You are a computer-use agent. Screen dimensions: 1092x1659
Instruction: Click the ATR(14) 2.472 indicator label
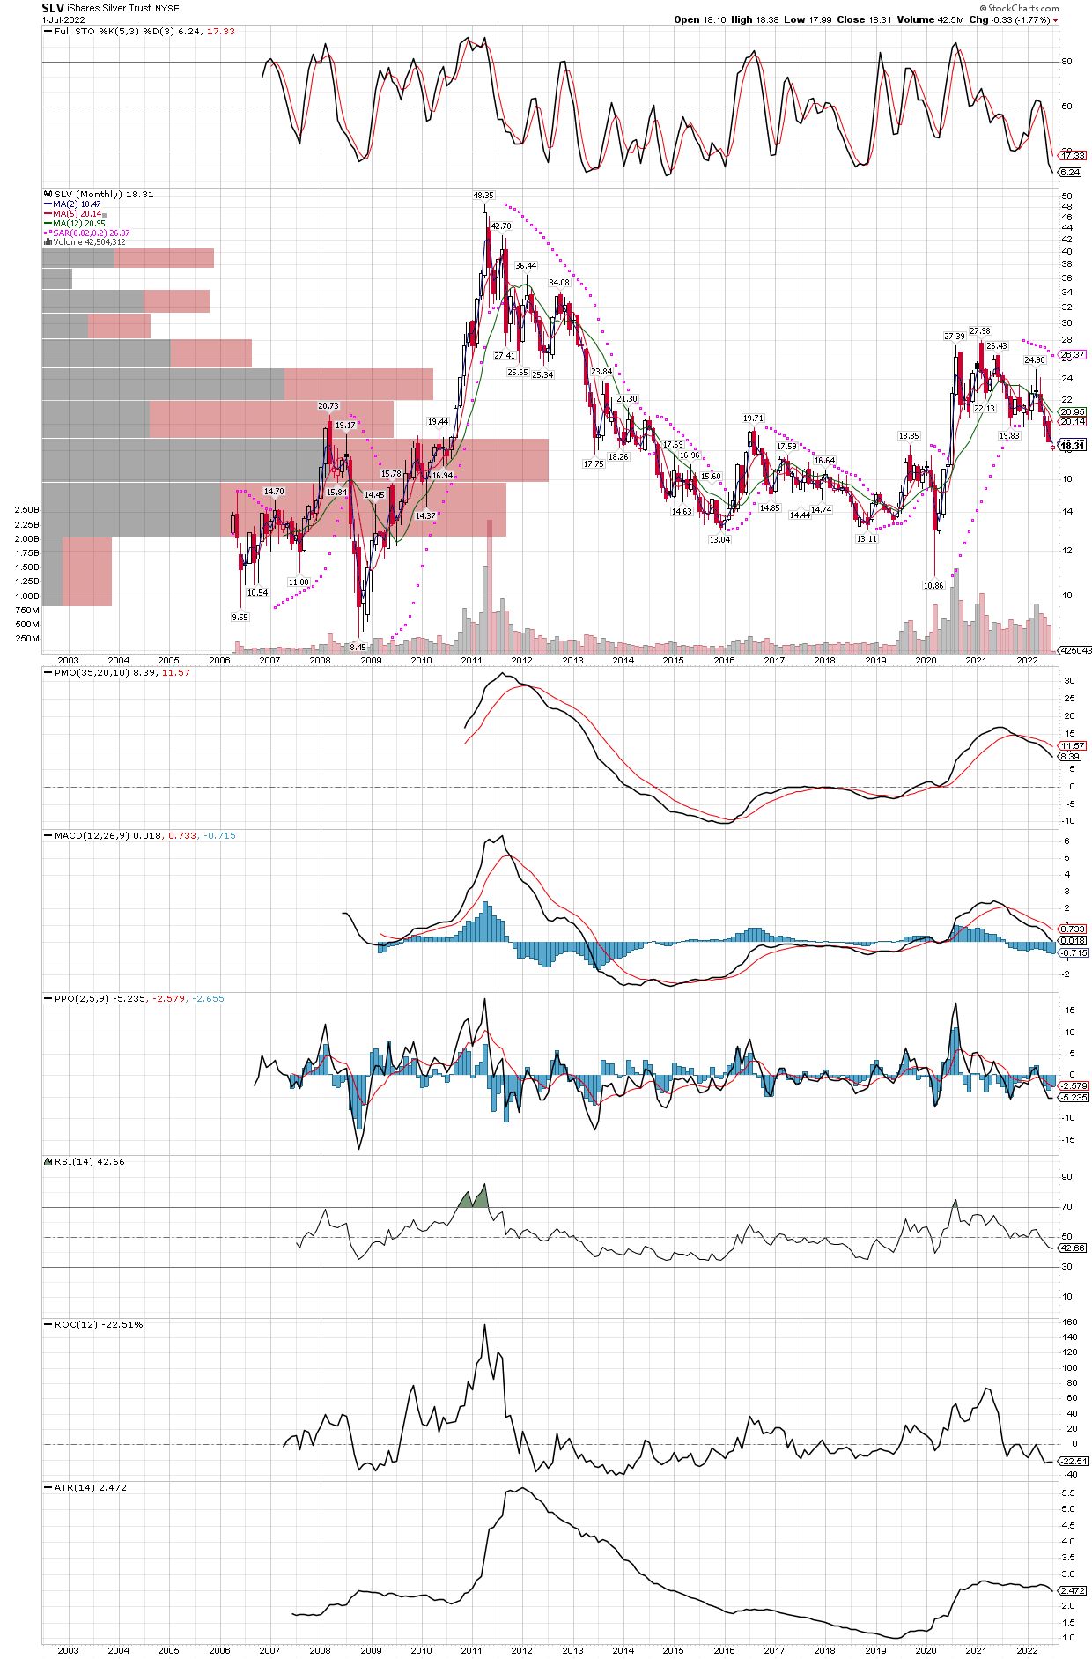click(91, 1487)
